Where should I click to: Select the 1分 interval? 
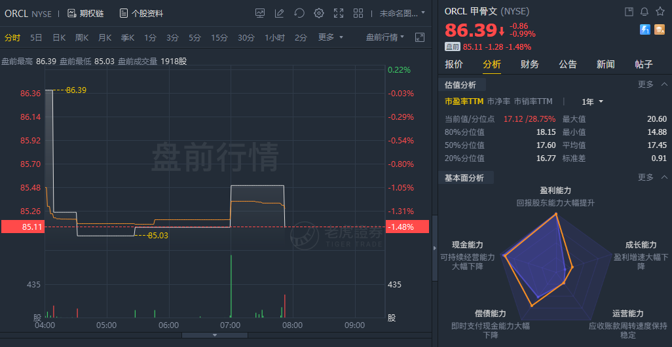pos(150,38)
